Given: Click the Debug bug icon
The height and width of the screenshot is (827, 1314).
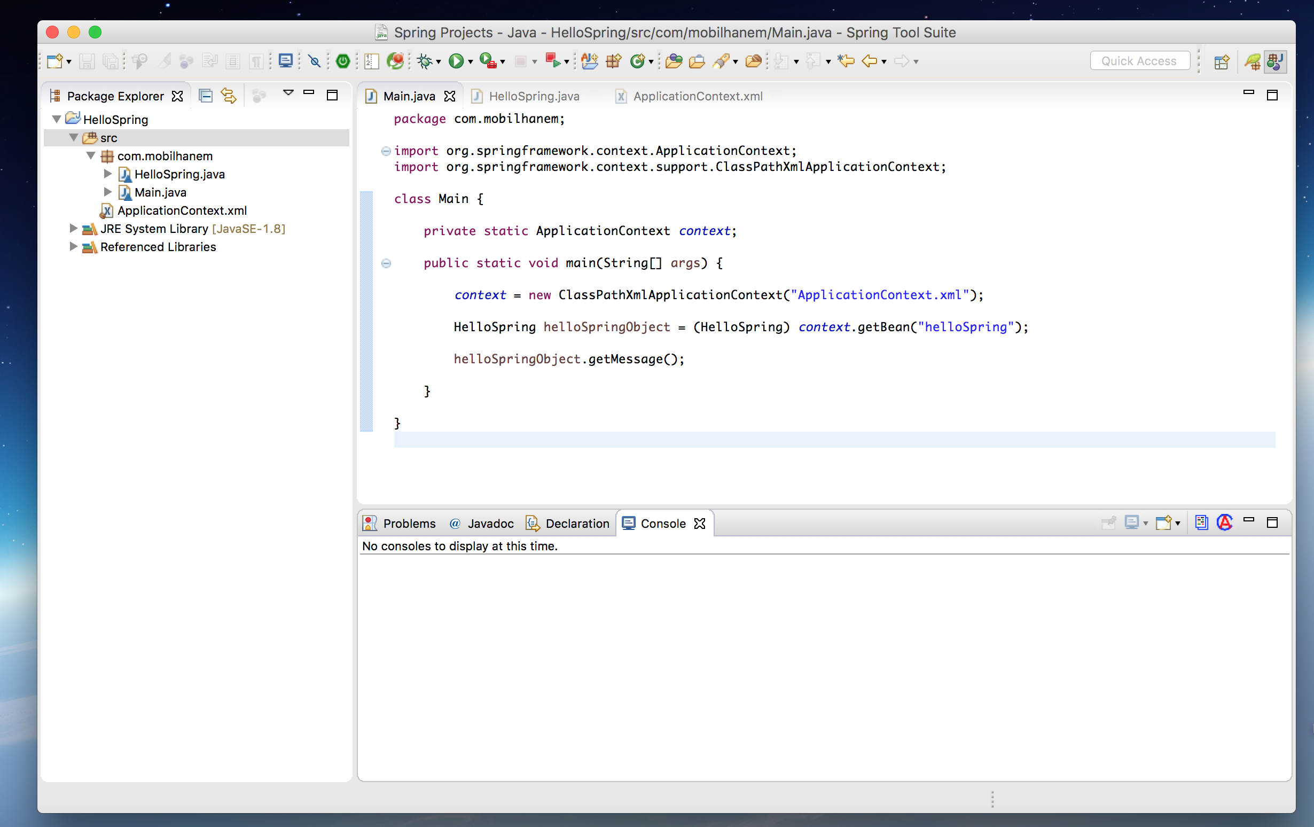Looking at the screenshot, I should tap(425, 61).
